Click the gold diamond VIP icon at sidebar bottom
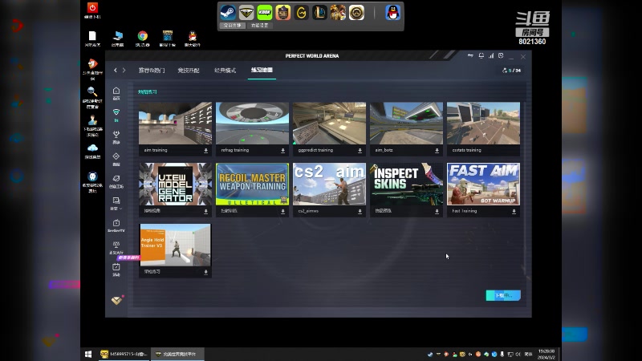 116,300
